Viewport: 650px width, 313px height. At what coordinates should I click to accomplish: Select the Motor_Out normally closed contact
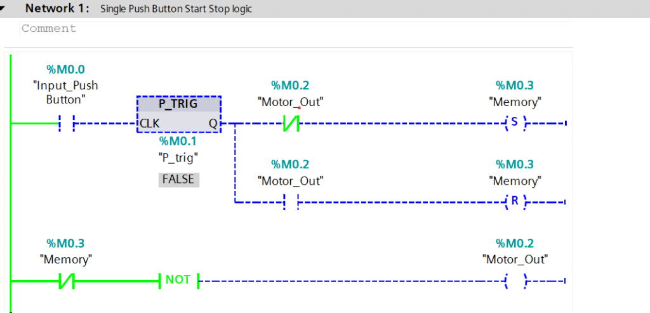coord(290,123)
